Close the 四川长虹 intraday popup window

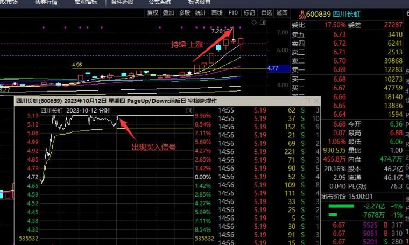(x=315, y=101)
